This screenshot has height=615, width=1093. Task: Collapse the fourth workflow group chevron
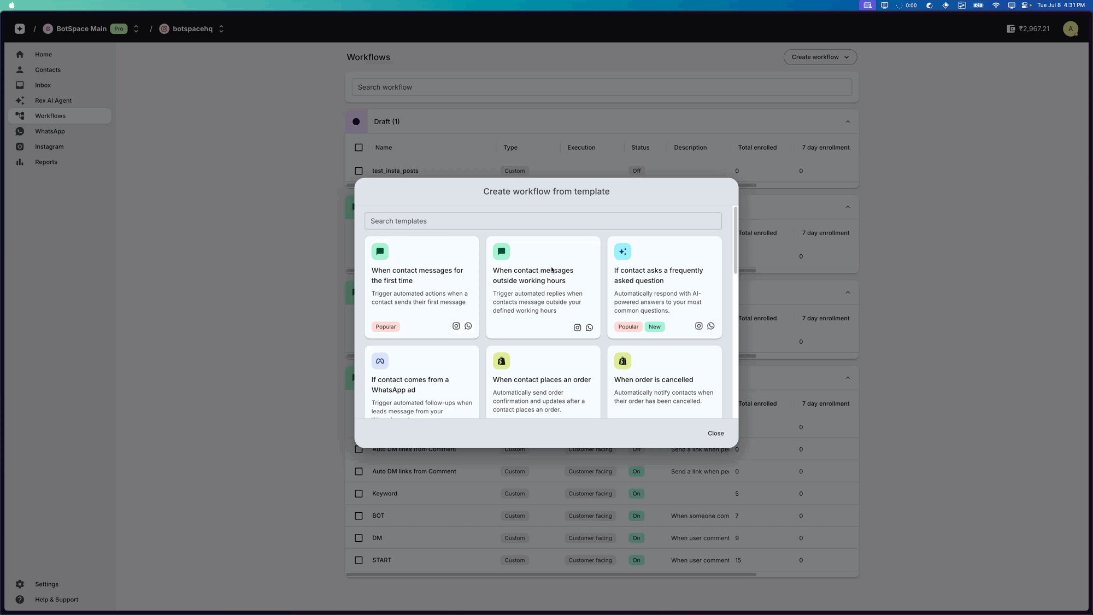point(848,378)
